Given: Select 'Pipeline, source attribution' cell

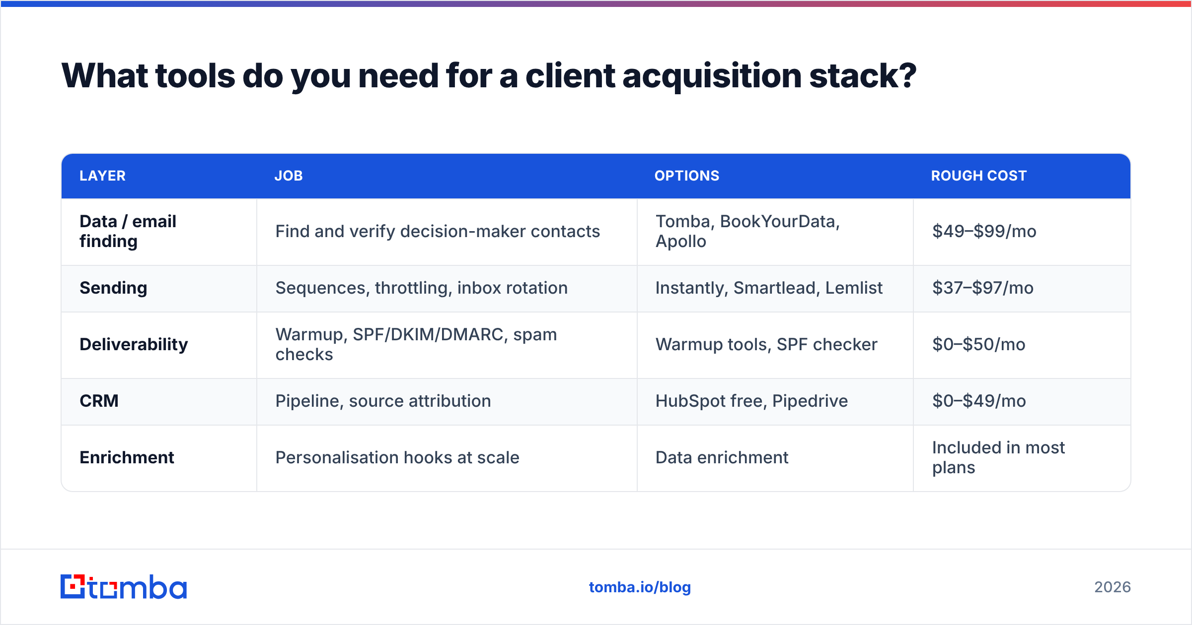Looking at the screenshot, I should [447, 402].
